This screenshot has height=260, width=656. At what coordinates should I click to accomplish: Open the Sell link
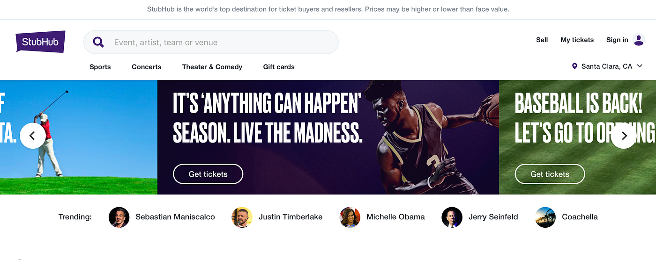(x=542, y=40)
